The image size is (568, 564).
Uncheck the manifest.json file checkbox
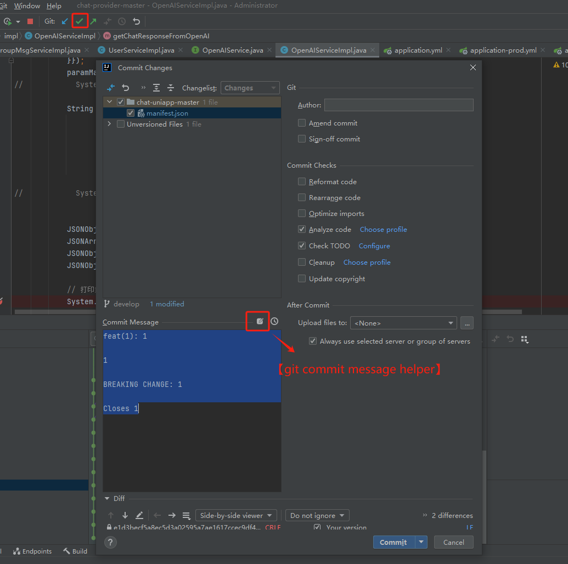click(x=131, y=113)
